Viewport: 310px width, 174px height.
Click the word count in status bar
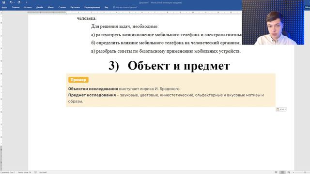click(x=25, y=172)
